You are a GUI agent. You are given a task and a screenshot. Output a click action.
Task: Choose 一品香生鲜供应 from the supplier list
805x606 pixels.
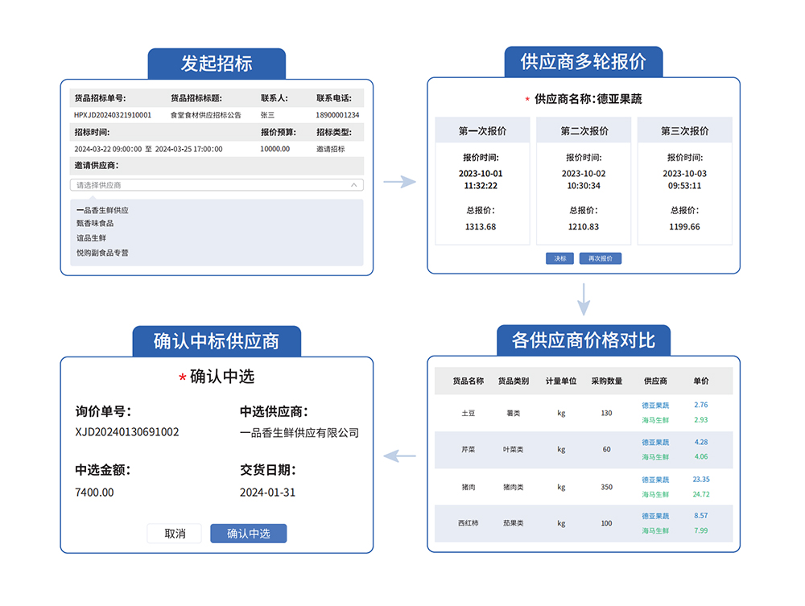(x=102, y=210)
